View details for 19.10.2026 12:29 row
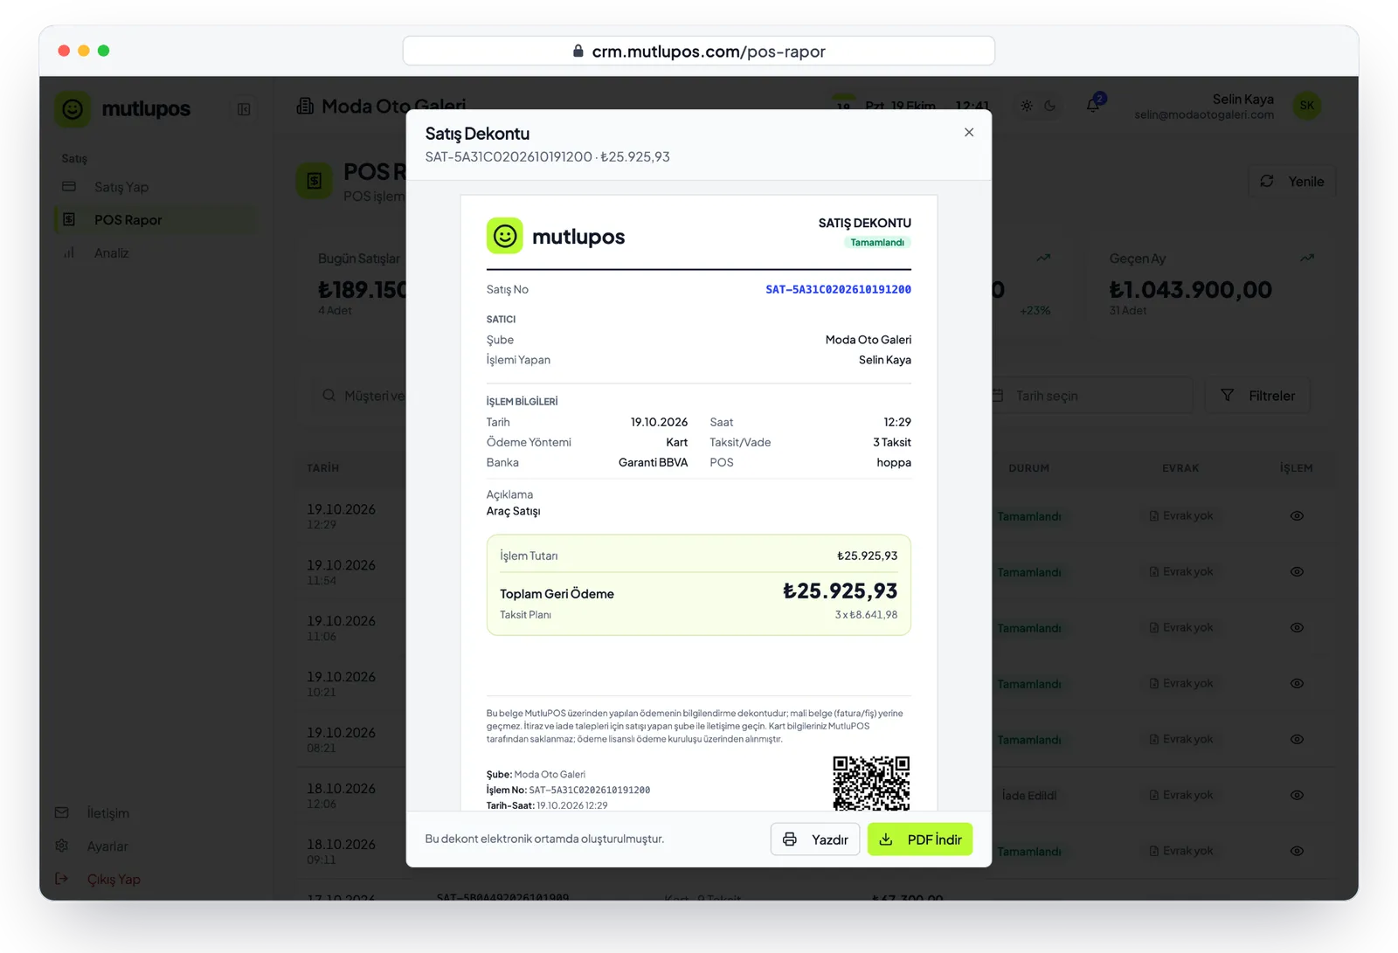1398x953 pixels. 1298,516
